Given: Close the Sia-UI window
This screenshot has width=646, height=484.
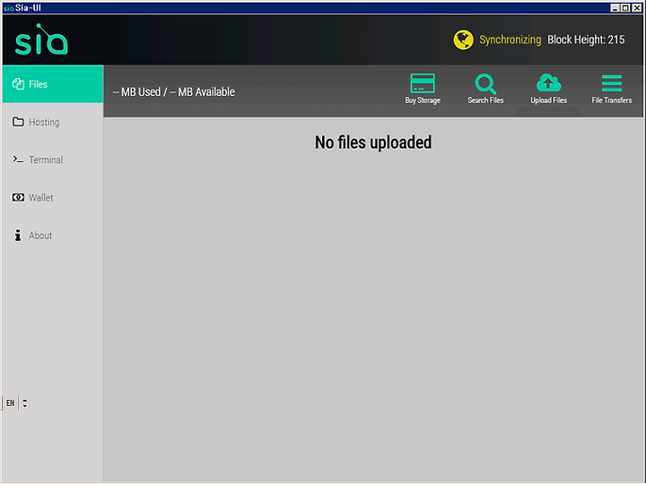Looking at the screenshot, I should coord(636,8).
